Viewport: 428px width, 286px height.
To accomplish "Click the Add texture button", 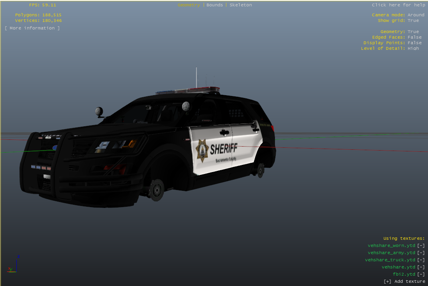I will pos(404,281).
